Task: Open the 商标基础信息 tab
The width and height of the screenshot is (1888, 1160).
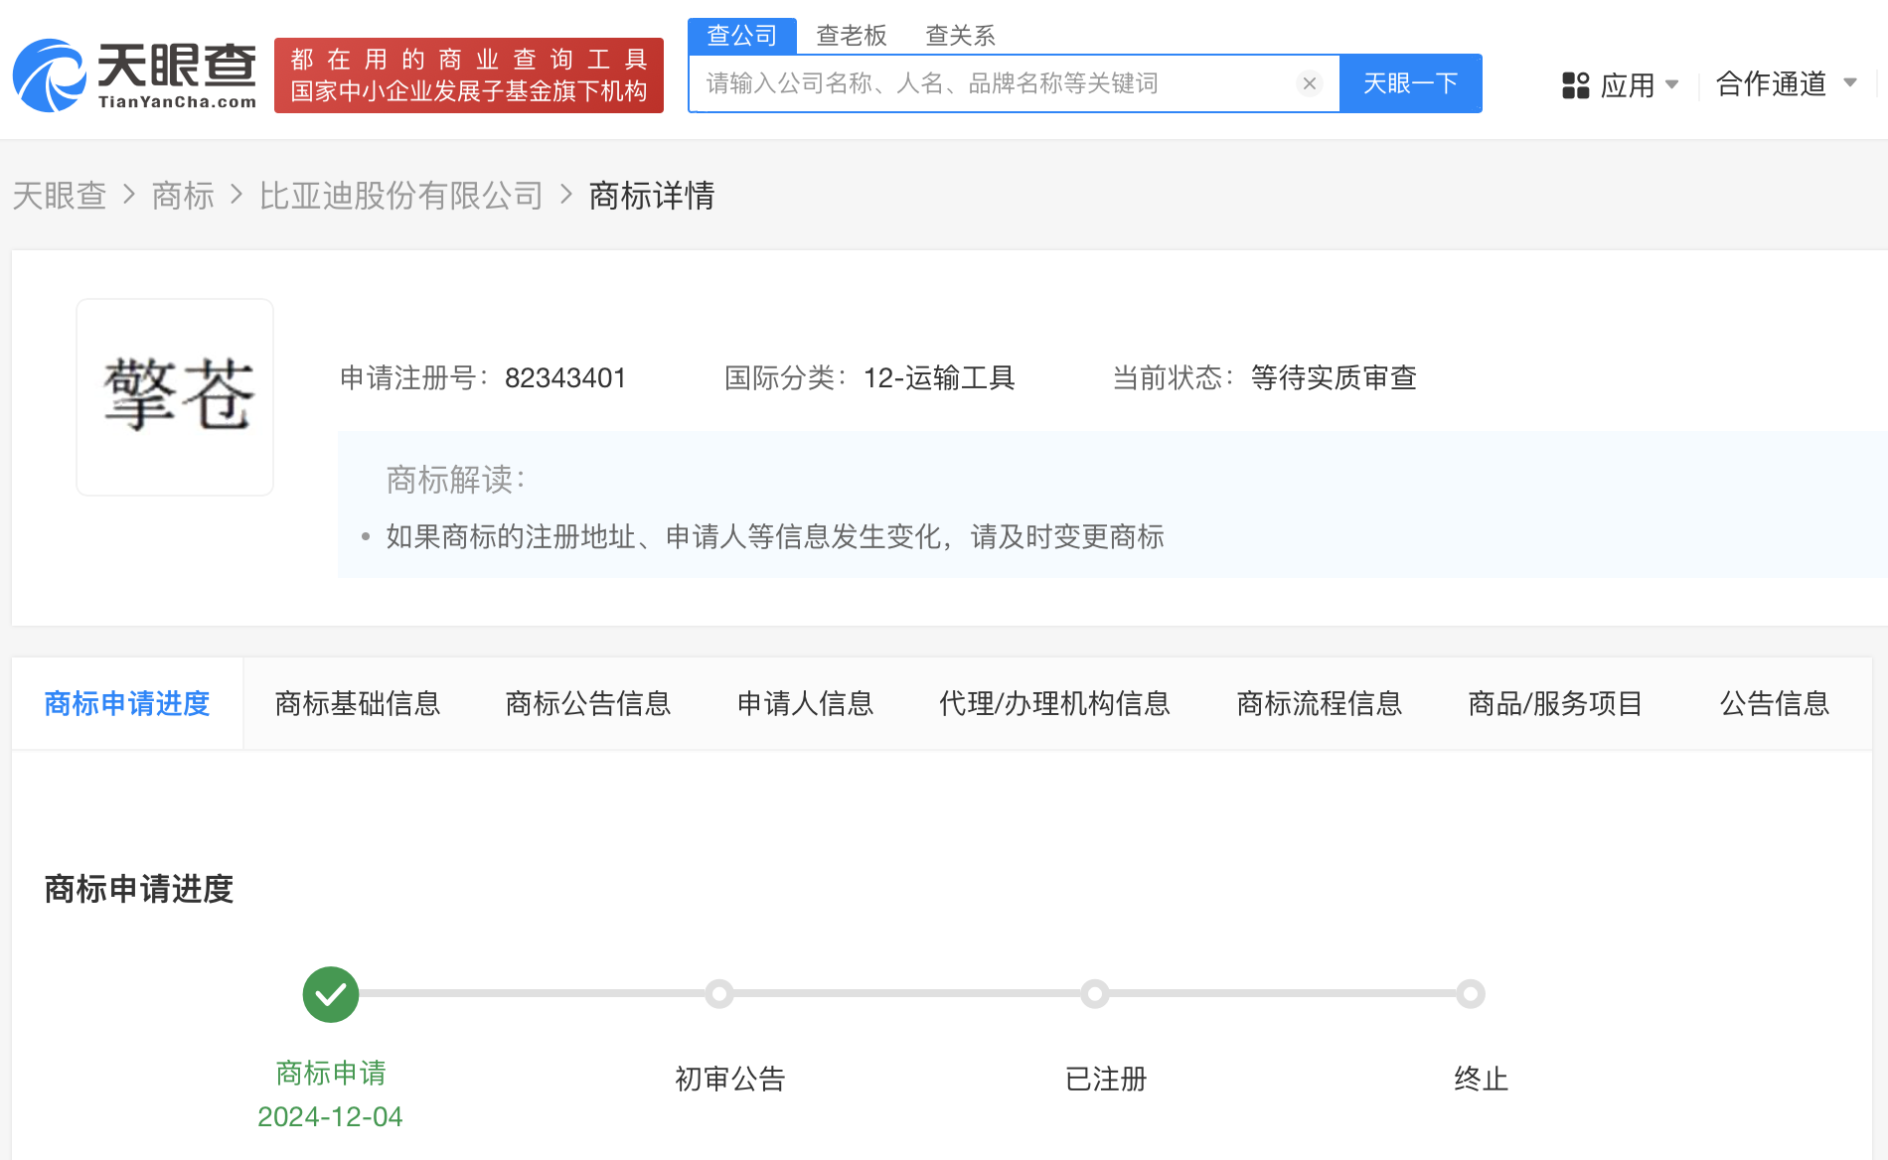Action: click(358, 703)
